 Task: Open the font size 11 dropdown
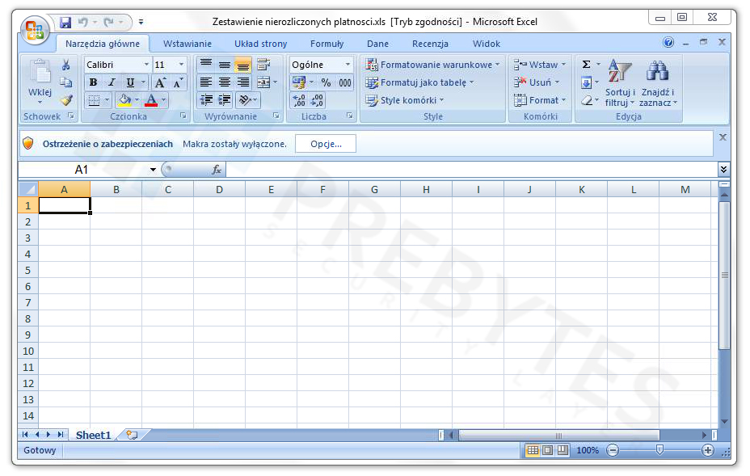pos(181,65)
